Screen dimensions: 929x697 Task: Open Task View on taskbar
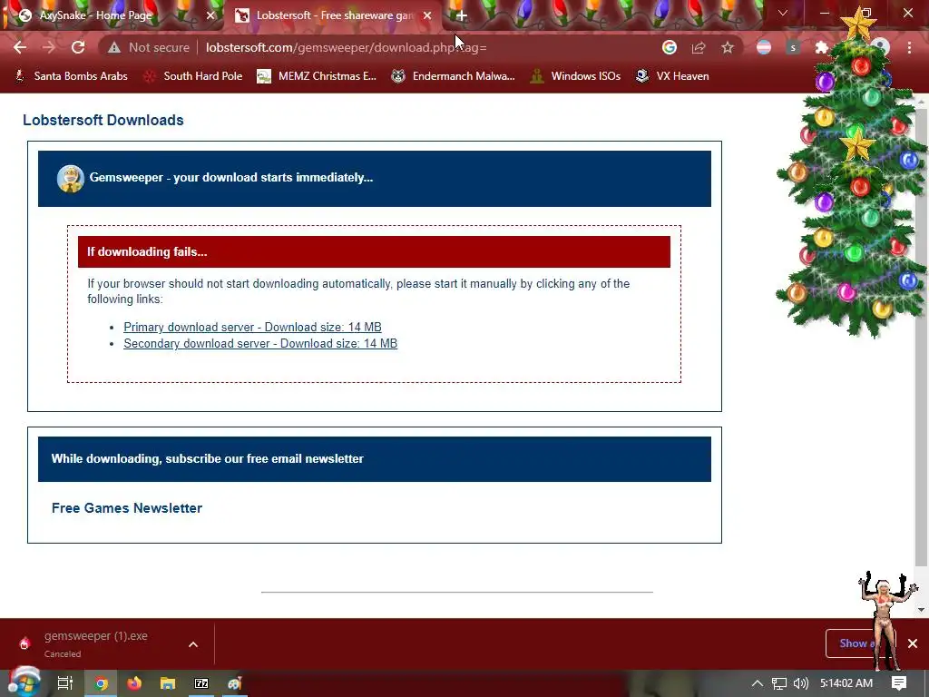(x=64, y=683)
